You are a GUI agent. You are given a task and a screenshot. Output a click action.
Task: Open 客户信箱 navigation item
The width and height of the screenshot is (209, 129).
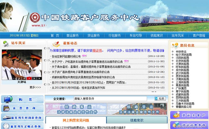click(x=199, y=36)
